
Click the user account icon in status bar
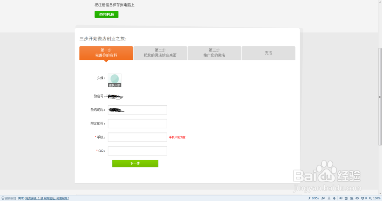[x=329, y=198]
